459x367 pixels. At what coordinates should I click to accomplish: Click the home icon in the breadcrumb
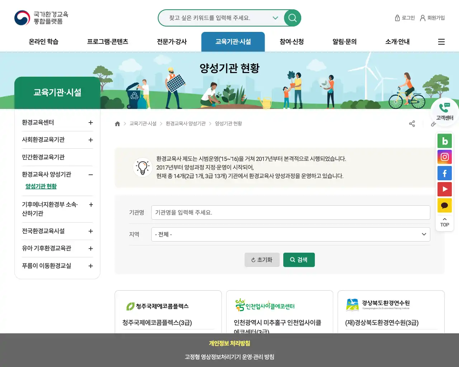tap(117, 123)
